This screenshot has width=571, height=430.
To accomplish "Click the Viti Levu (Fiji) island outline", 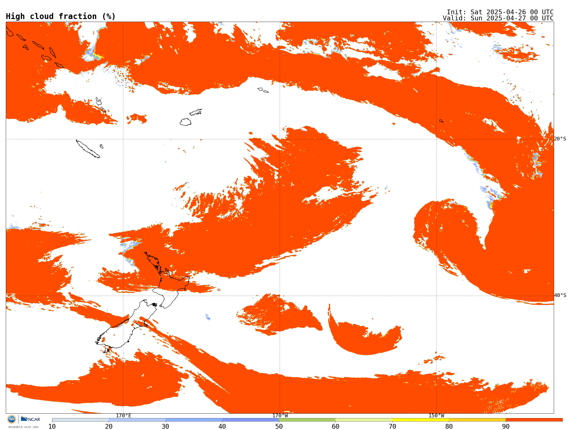I will tap(186, 122).
